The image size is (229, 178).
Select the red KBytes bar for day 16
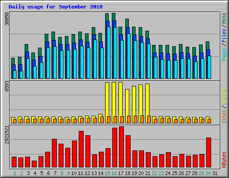click(x=114, y=148)
